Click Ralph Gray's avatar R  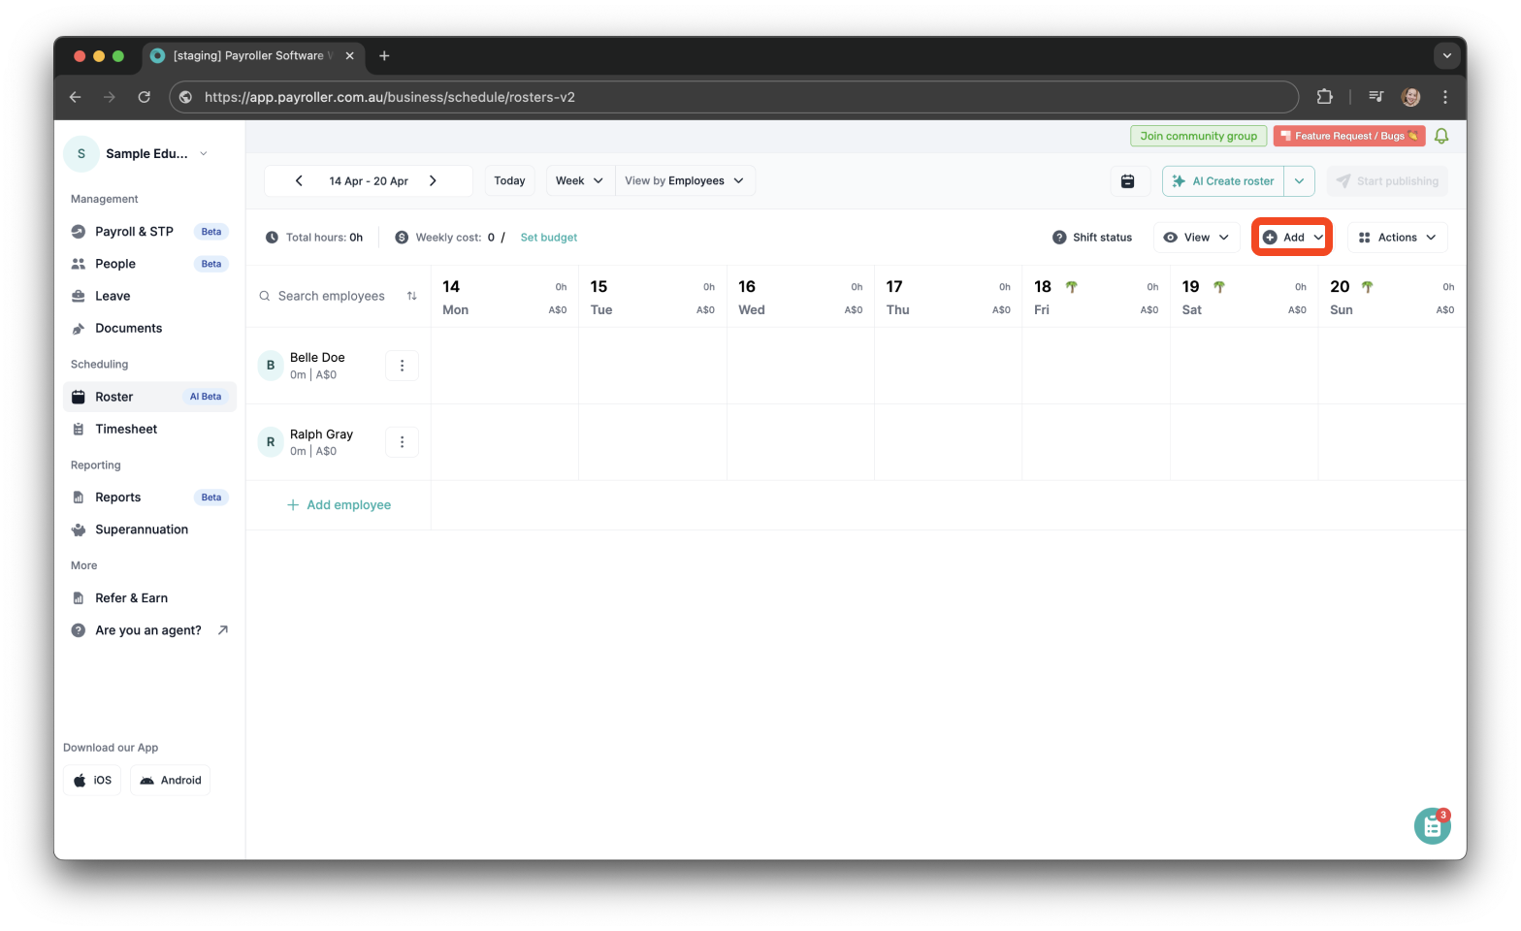coord(271,442)
